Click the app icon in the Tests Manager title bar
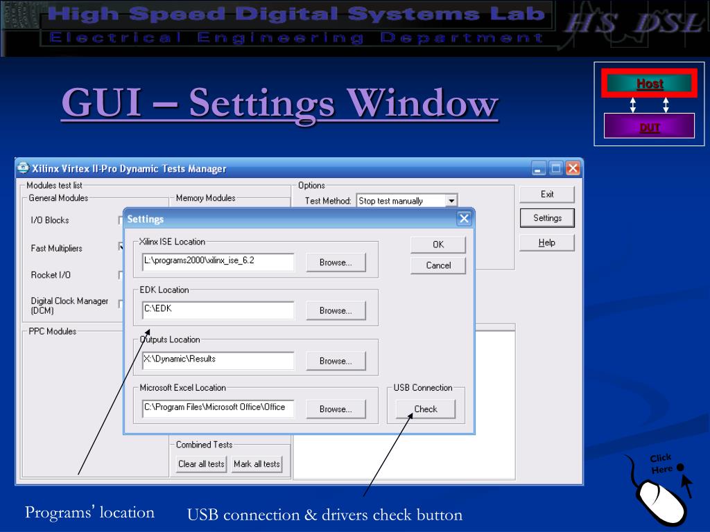 (23, 168)
